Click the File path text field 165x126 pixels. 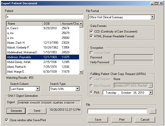click(x=117, y=111)
